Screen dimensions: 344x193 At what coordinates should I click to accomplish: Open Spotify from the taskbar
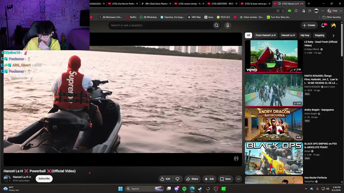click(x=184, y=189)
